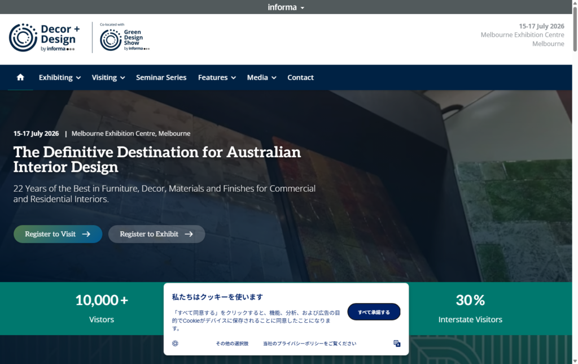Viewport: 578px width, 364px height.
Task: Click the Decor + Design logo
Action: click(43, 37)
